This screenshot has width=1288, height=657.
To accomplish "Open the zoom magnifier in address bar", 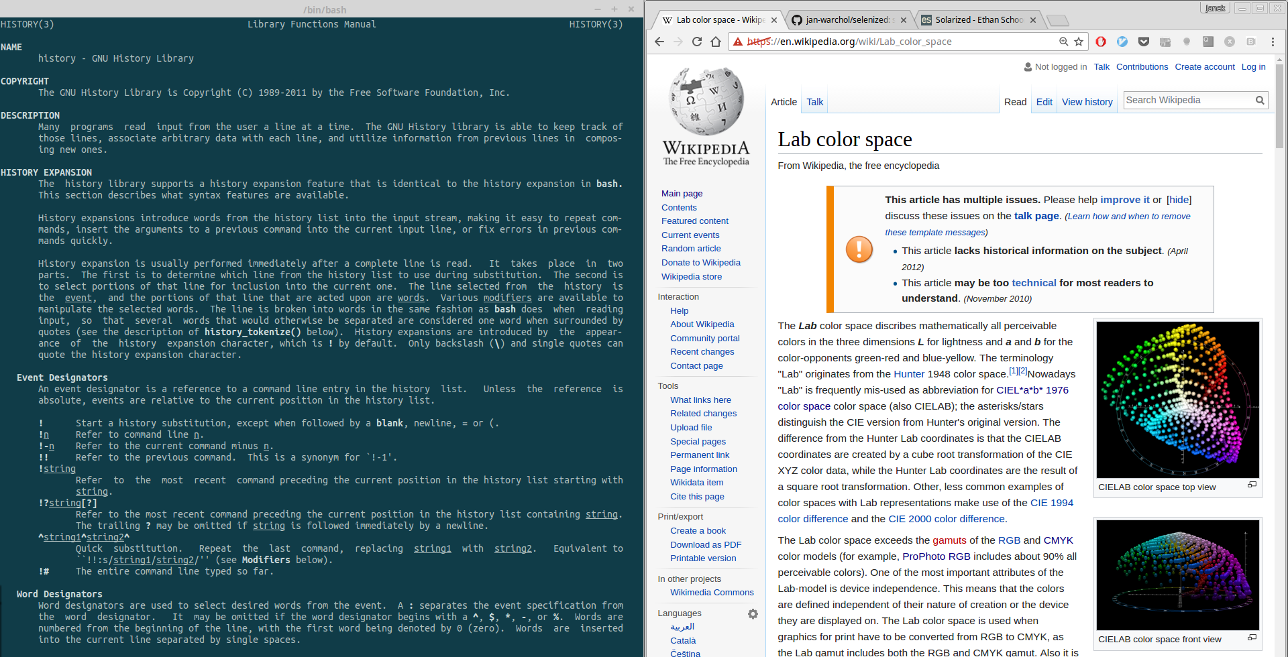I will coord(1063,42).
